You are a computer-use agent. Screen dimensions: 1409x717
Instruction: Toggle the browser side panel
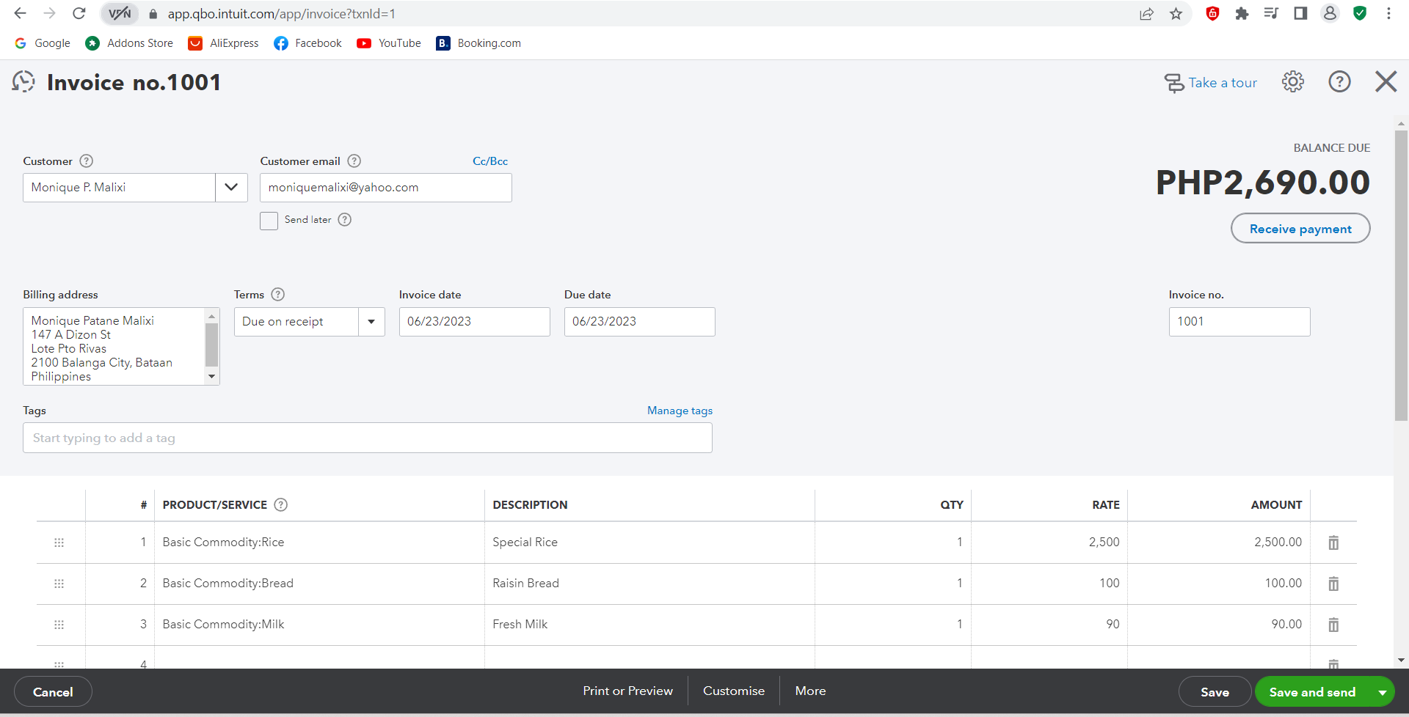click(1300, 13)
